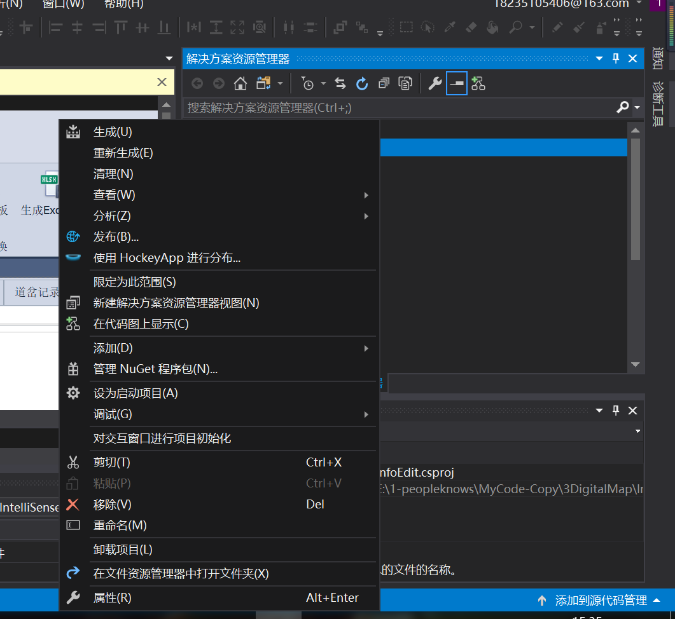Click the Show All Files icon
This screenshot has height=619, width=675.
405,83
